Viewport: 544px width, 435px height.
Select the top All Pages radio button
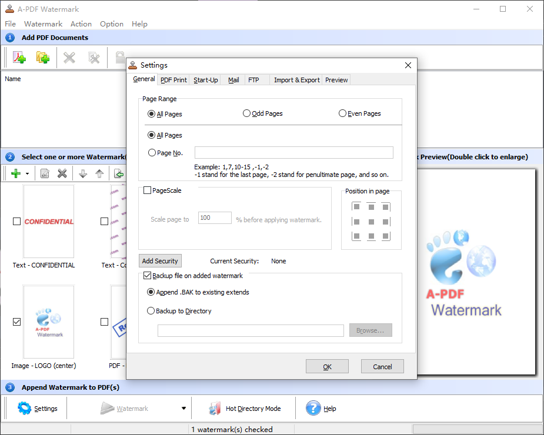pyautogui.click(x=151, y=114)
